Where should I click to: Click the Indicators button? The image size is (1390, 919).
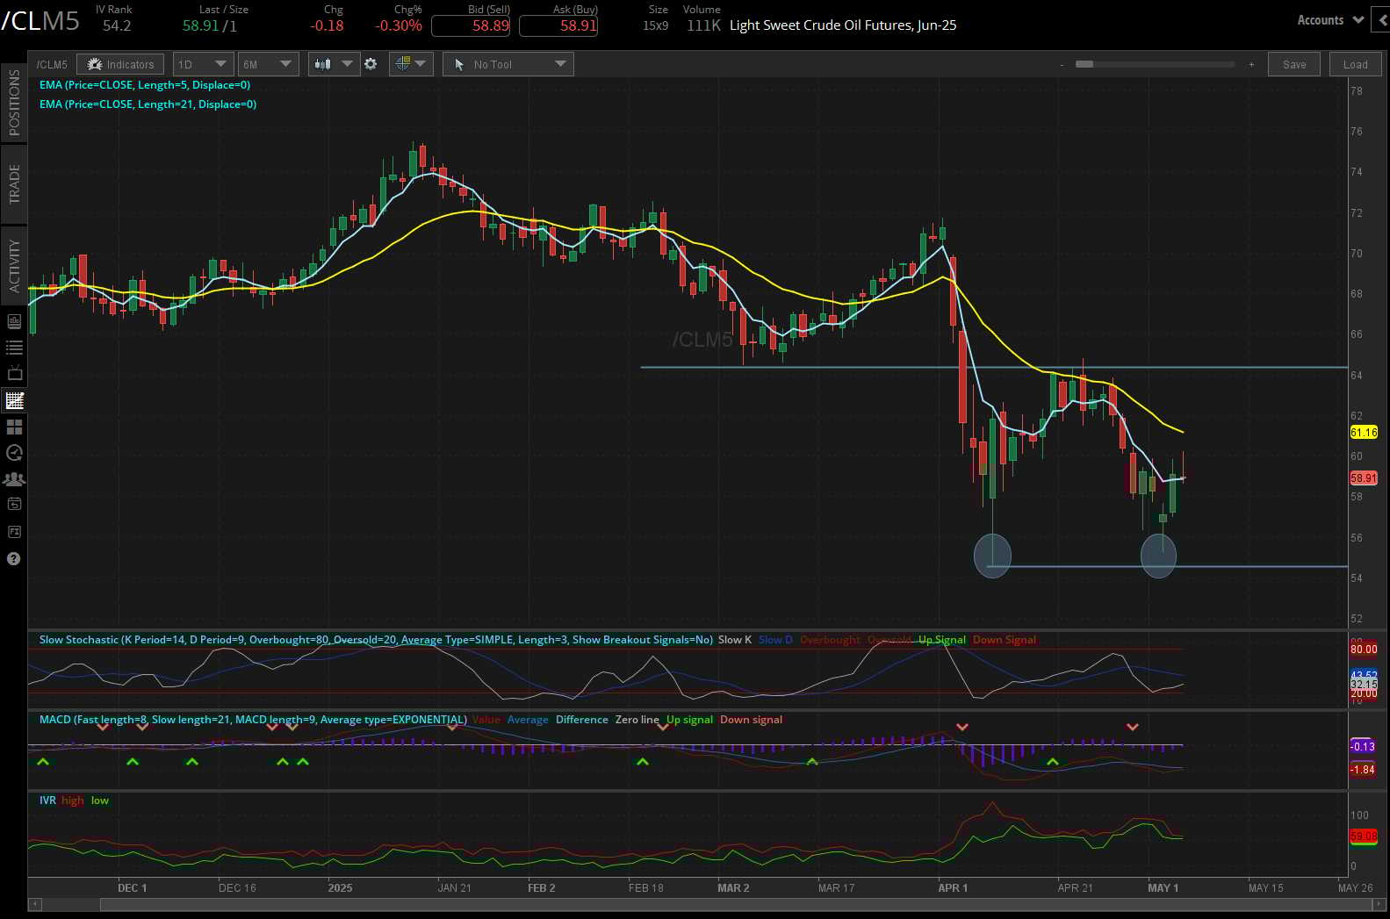click(x=120, y=64)
